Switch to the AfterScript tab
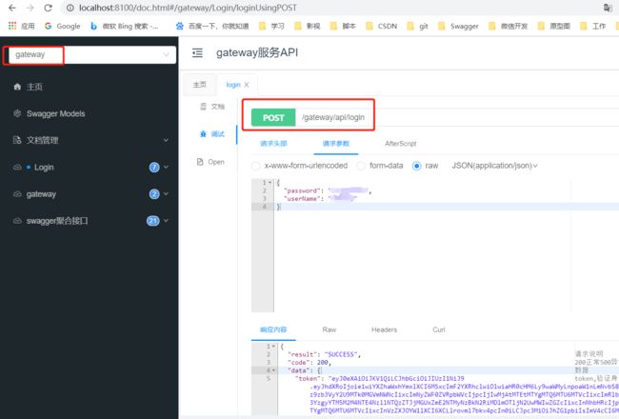Image resolution: width=619 pixels, height=419 pixels. click(x=400, y=144)
